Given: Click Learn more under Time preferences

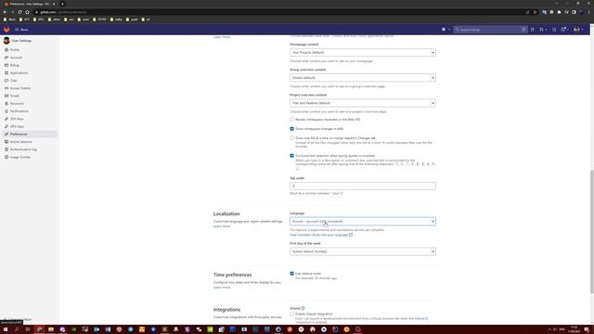Looking at the screenshot, I should (222, 288).
